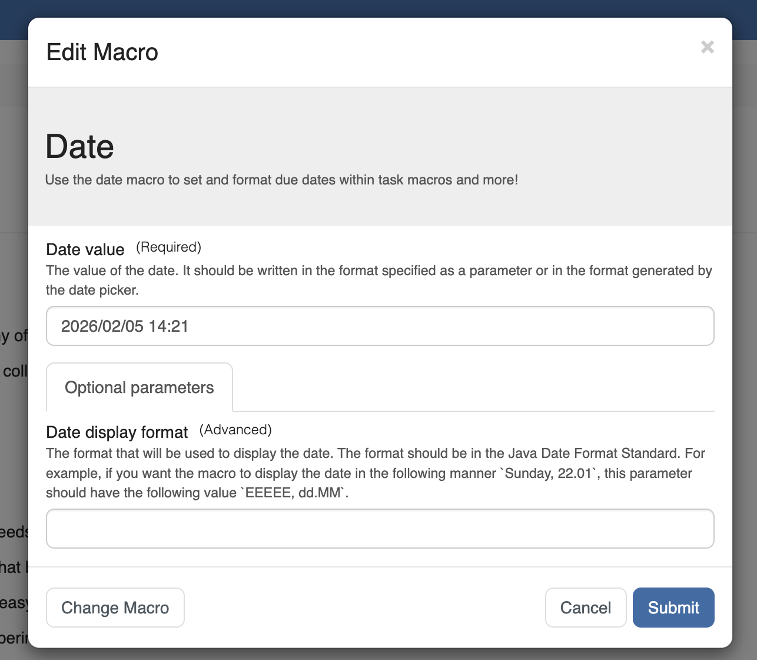Click the 'Edit Macro' dialog title
The height and width of the screenshot is (660, 757).
(x=102, y=52)
